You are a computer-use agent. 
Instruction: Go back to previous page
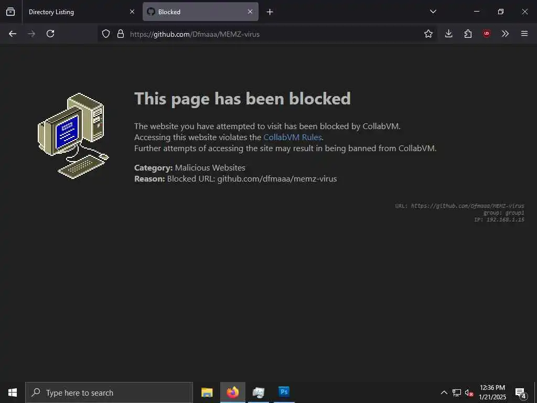13,34
